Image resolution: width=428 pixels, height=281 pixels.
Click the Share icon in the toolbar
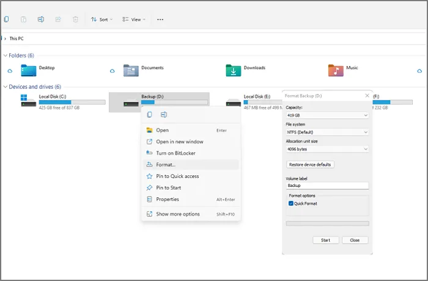click(58, 20)
